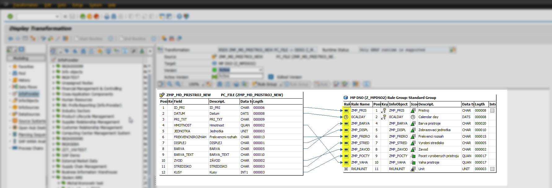Click the characteristic icon beside ZMP_BARVA InfoObject
Image resolution: width=552 pixels, height=188 pixels.
(x=413, y=123)
